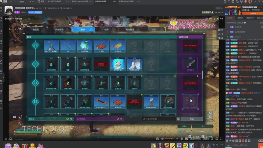263x148 pixels.
Task: Pause the live stream
Action: point(6,139)
